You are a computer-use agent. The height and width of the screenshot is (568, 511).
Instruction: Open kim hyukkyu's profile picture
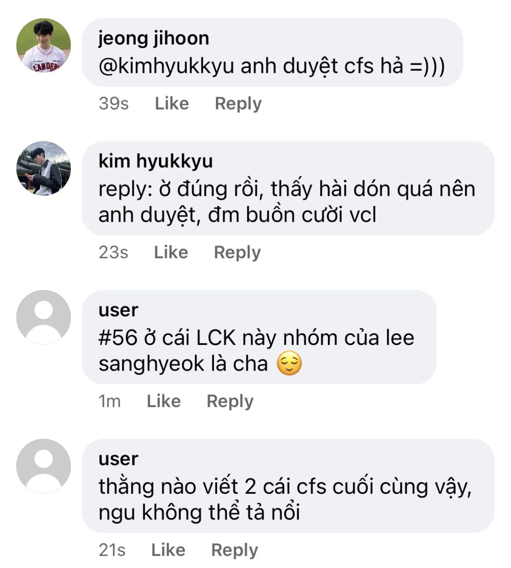point(44,168)
